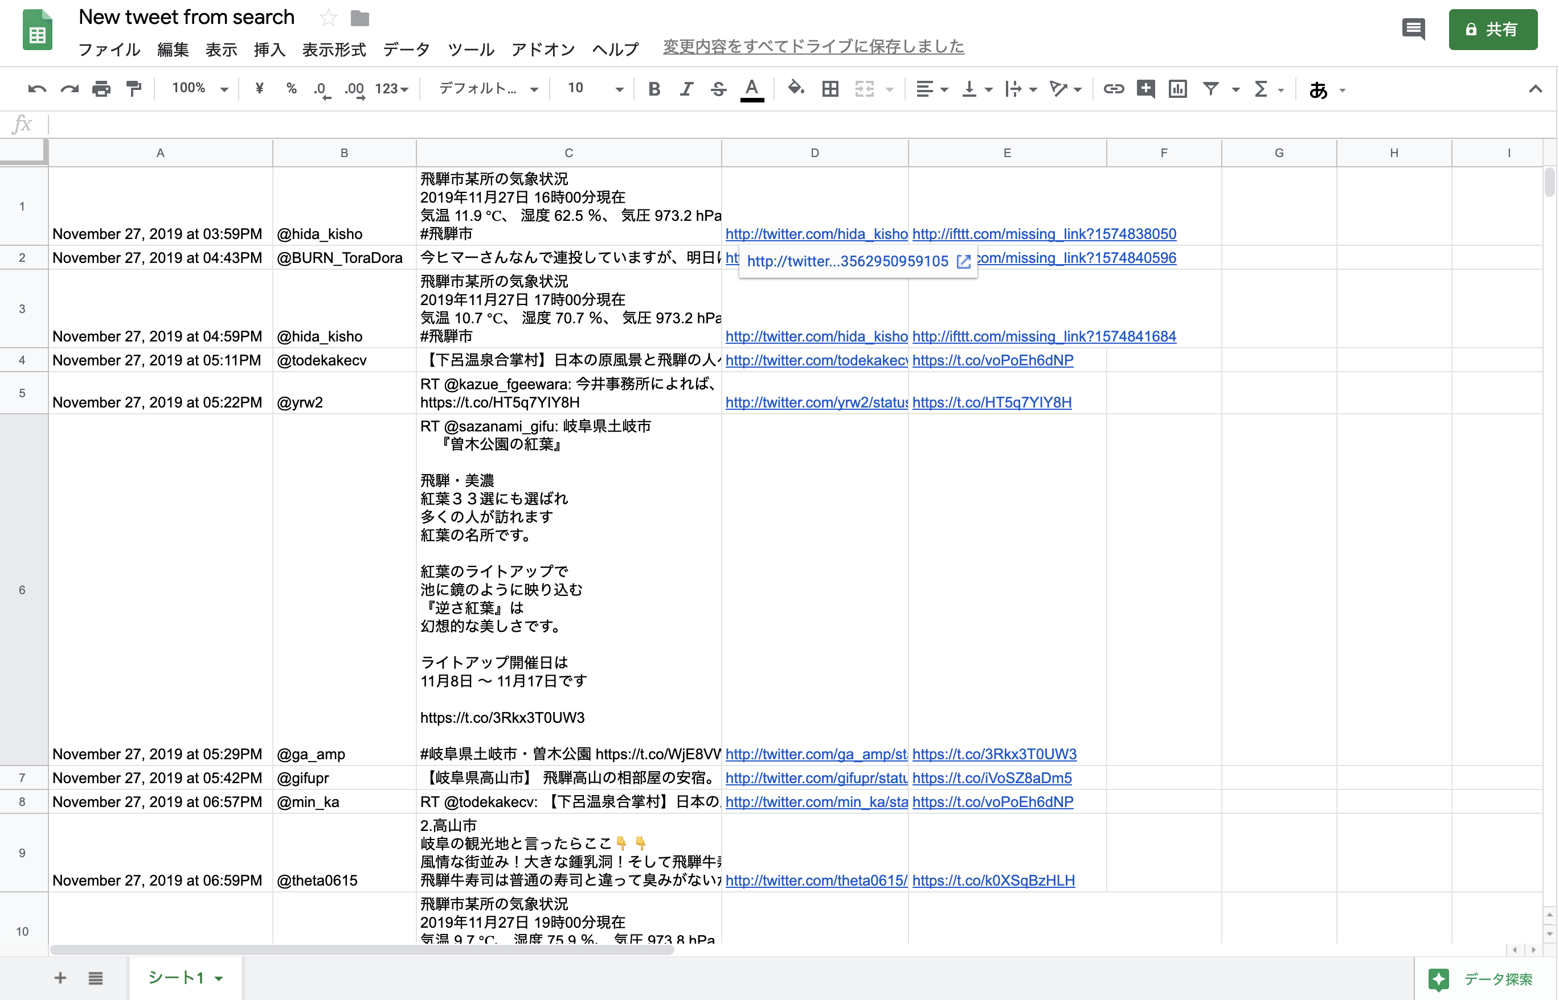Viewport: 1559px width, 1000px height.
Task: Open the 表示形式 menu
Action: tap(334, 50)
